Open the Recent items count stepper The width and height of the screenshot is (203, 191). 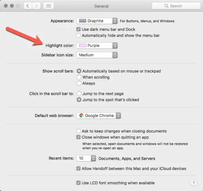[93, 158]
